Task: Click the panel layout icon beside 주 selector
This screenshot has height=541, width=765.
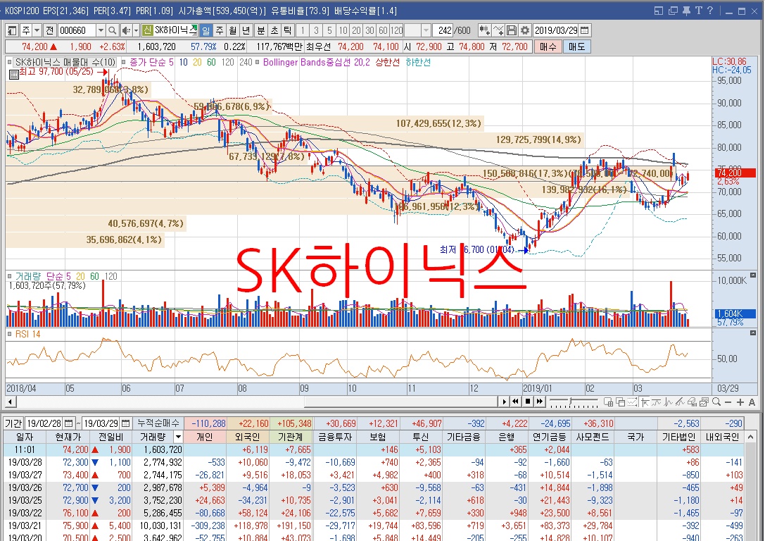Action: click(x=12, y=30)
